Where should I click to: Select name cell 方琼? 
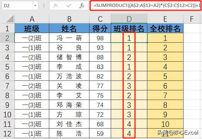(69, 114)
